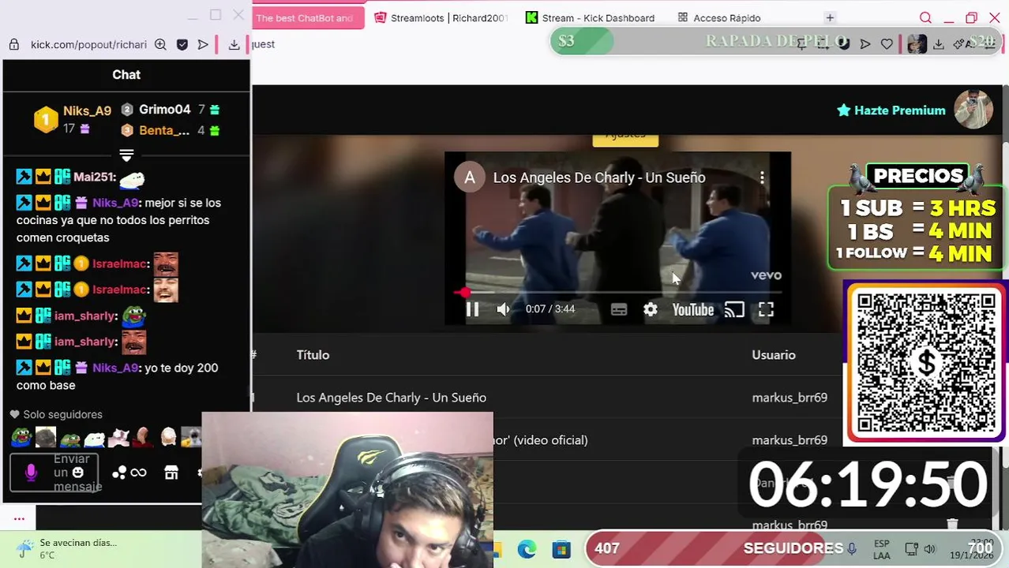Image resolution: width=1009 pixels, height=568 pixels.
Task: Cast the video with the Cast icon
Action: 734,310
